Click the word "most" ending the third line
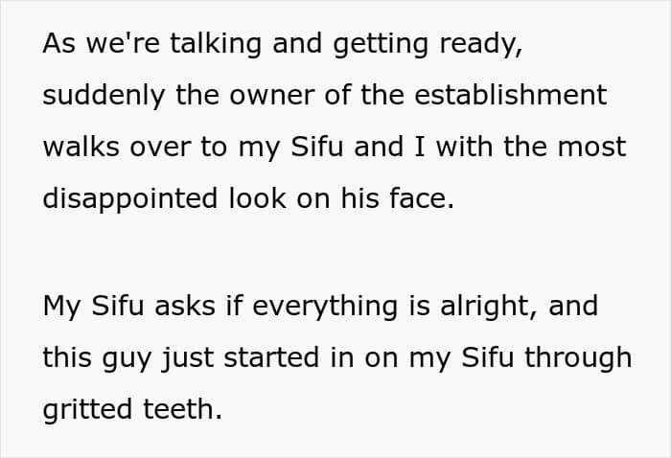The width and height of the screenshot is (671, 458). pos(591,148)
